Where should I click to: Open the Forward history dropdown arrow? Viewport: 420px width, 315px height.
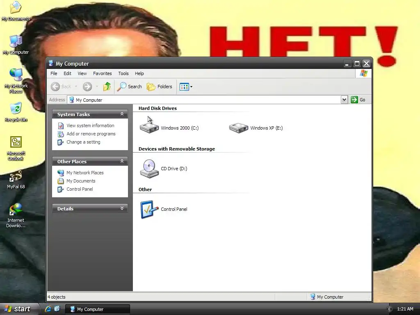point(97,87)
